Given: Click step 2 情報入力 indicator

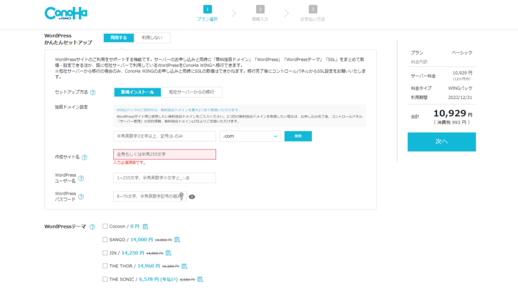Looking at the screenshot, I should coord(260,14).
